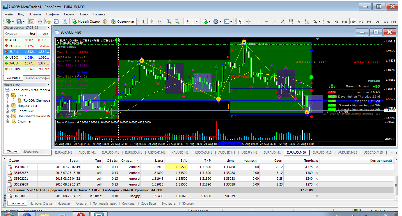Viewport: 402px width, 216px height.
Task: Close the eurusd order 35130453
Action: pyautogui.click(x=316, y=167)
